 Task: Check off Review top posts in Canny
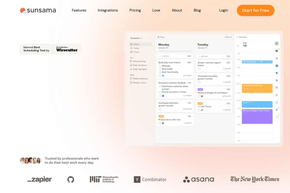point(160,92)
